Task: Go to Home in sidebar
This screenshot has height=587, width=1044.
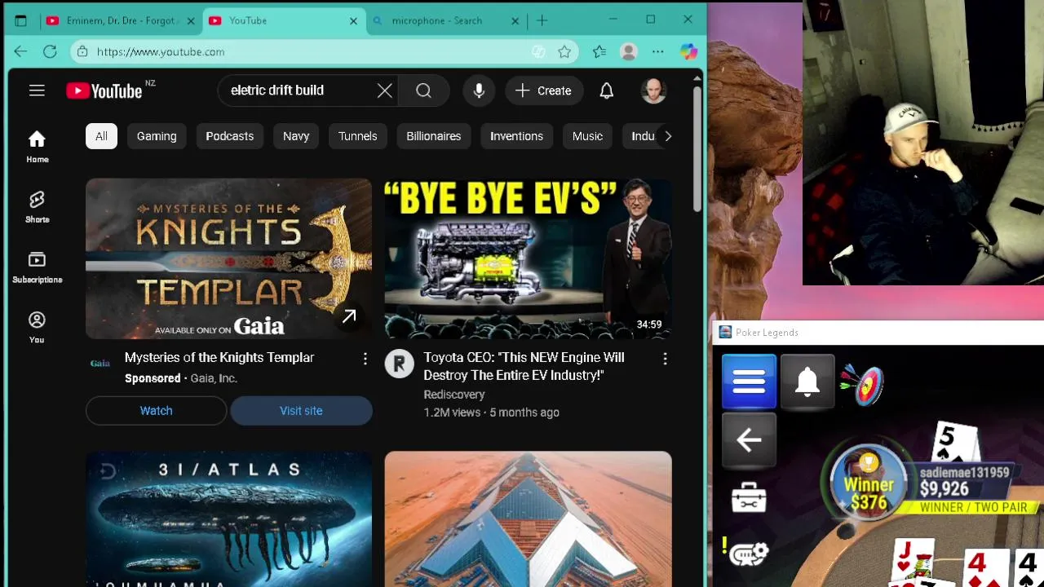Action: (x=37, y=147)
